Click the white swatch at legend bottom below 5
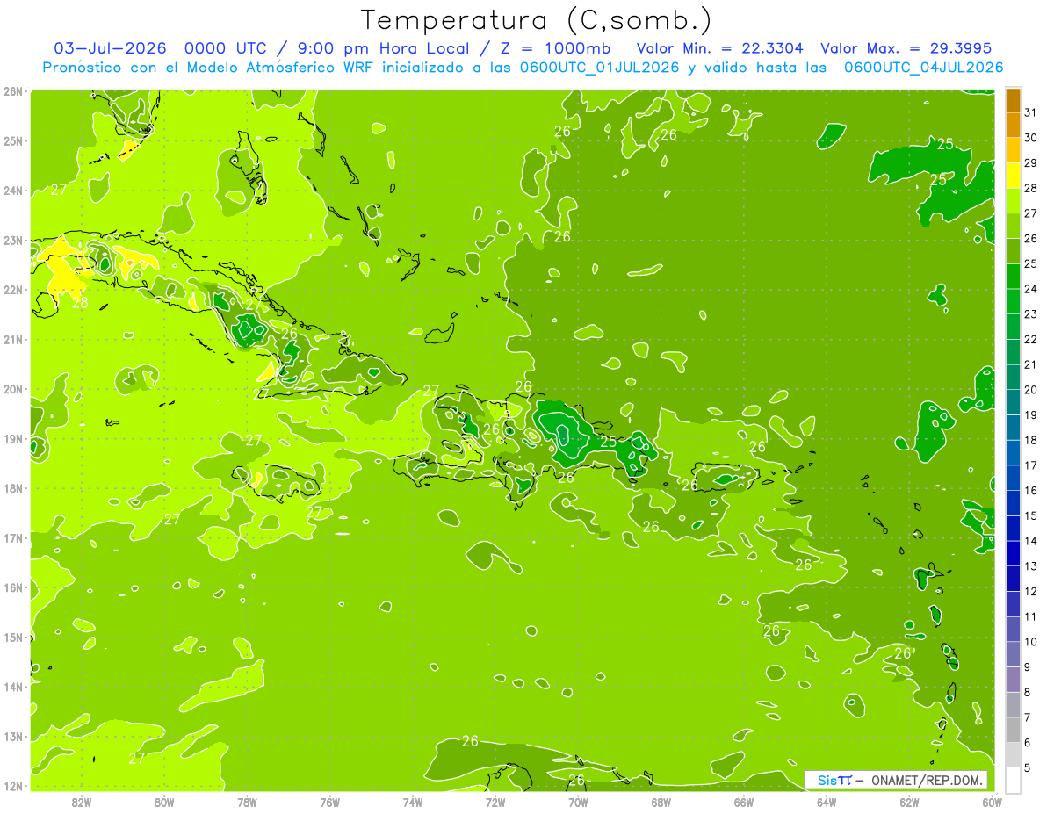The height and width of the screenshot is (814, 1054). pos(1013,780)
